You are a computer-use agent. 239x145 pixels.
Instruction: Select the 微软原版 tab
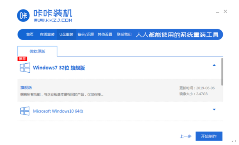[x=37, y=51]
